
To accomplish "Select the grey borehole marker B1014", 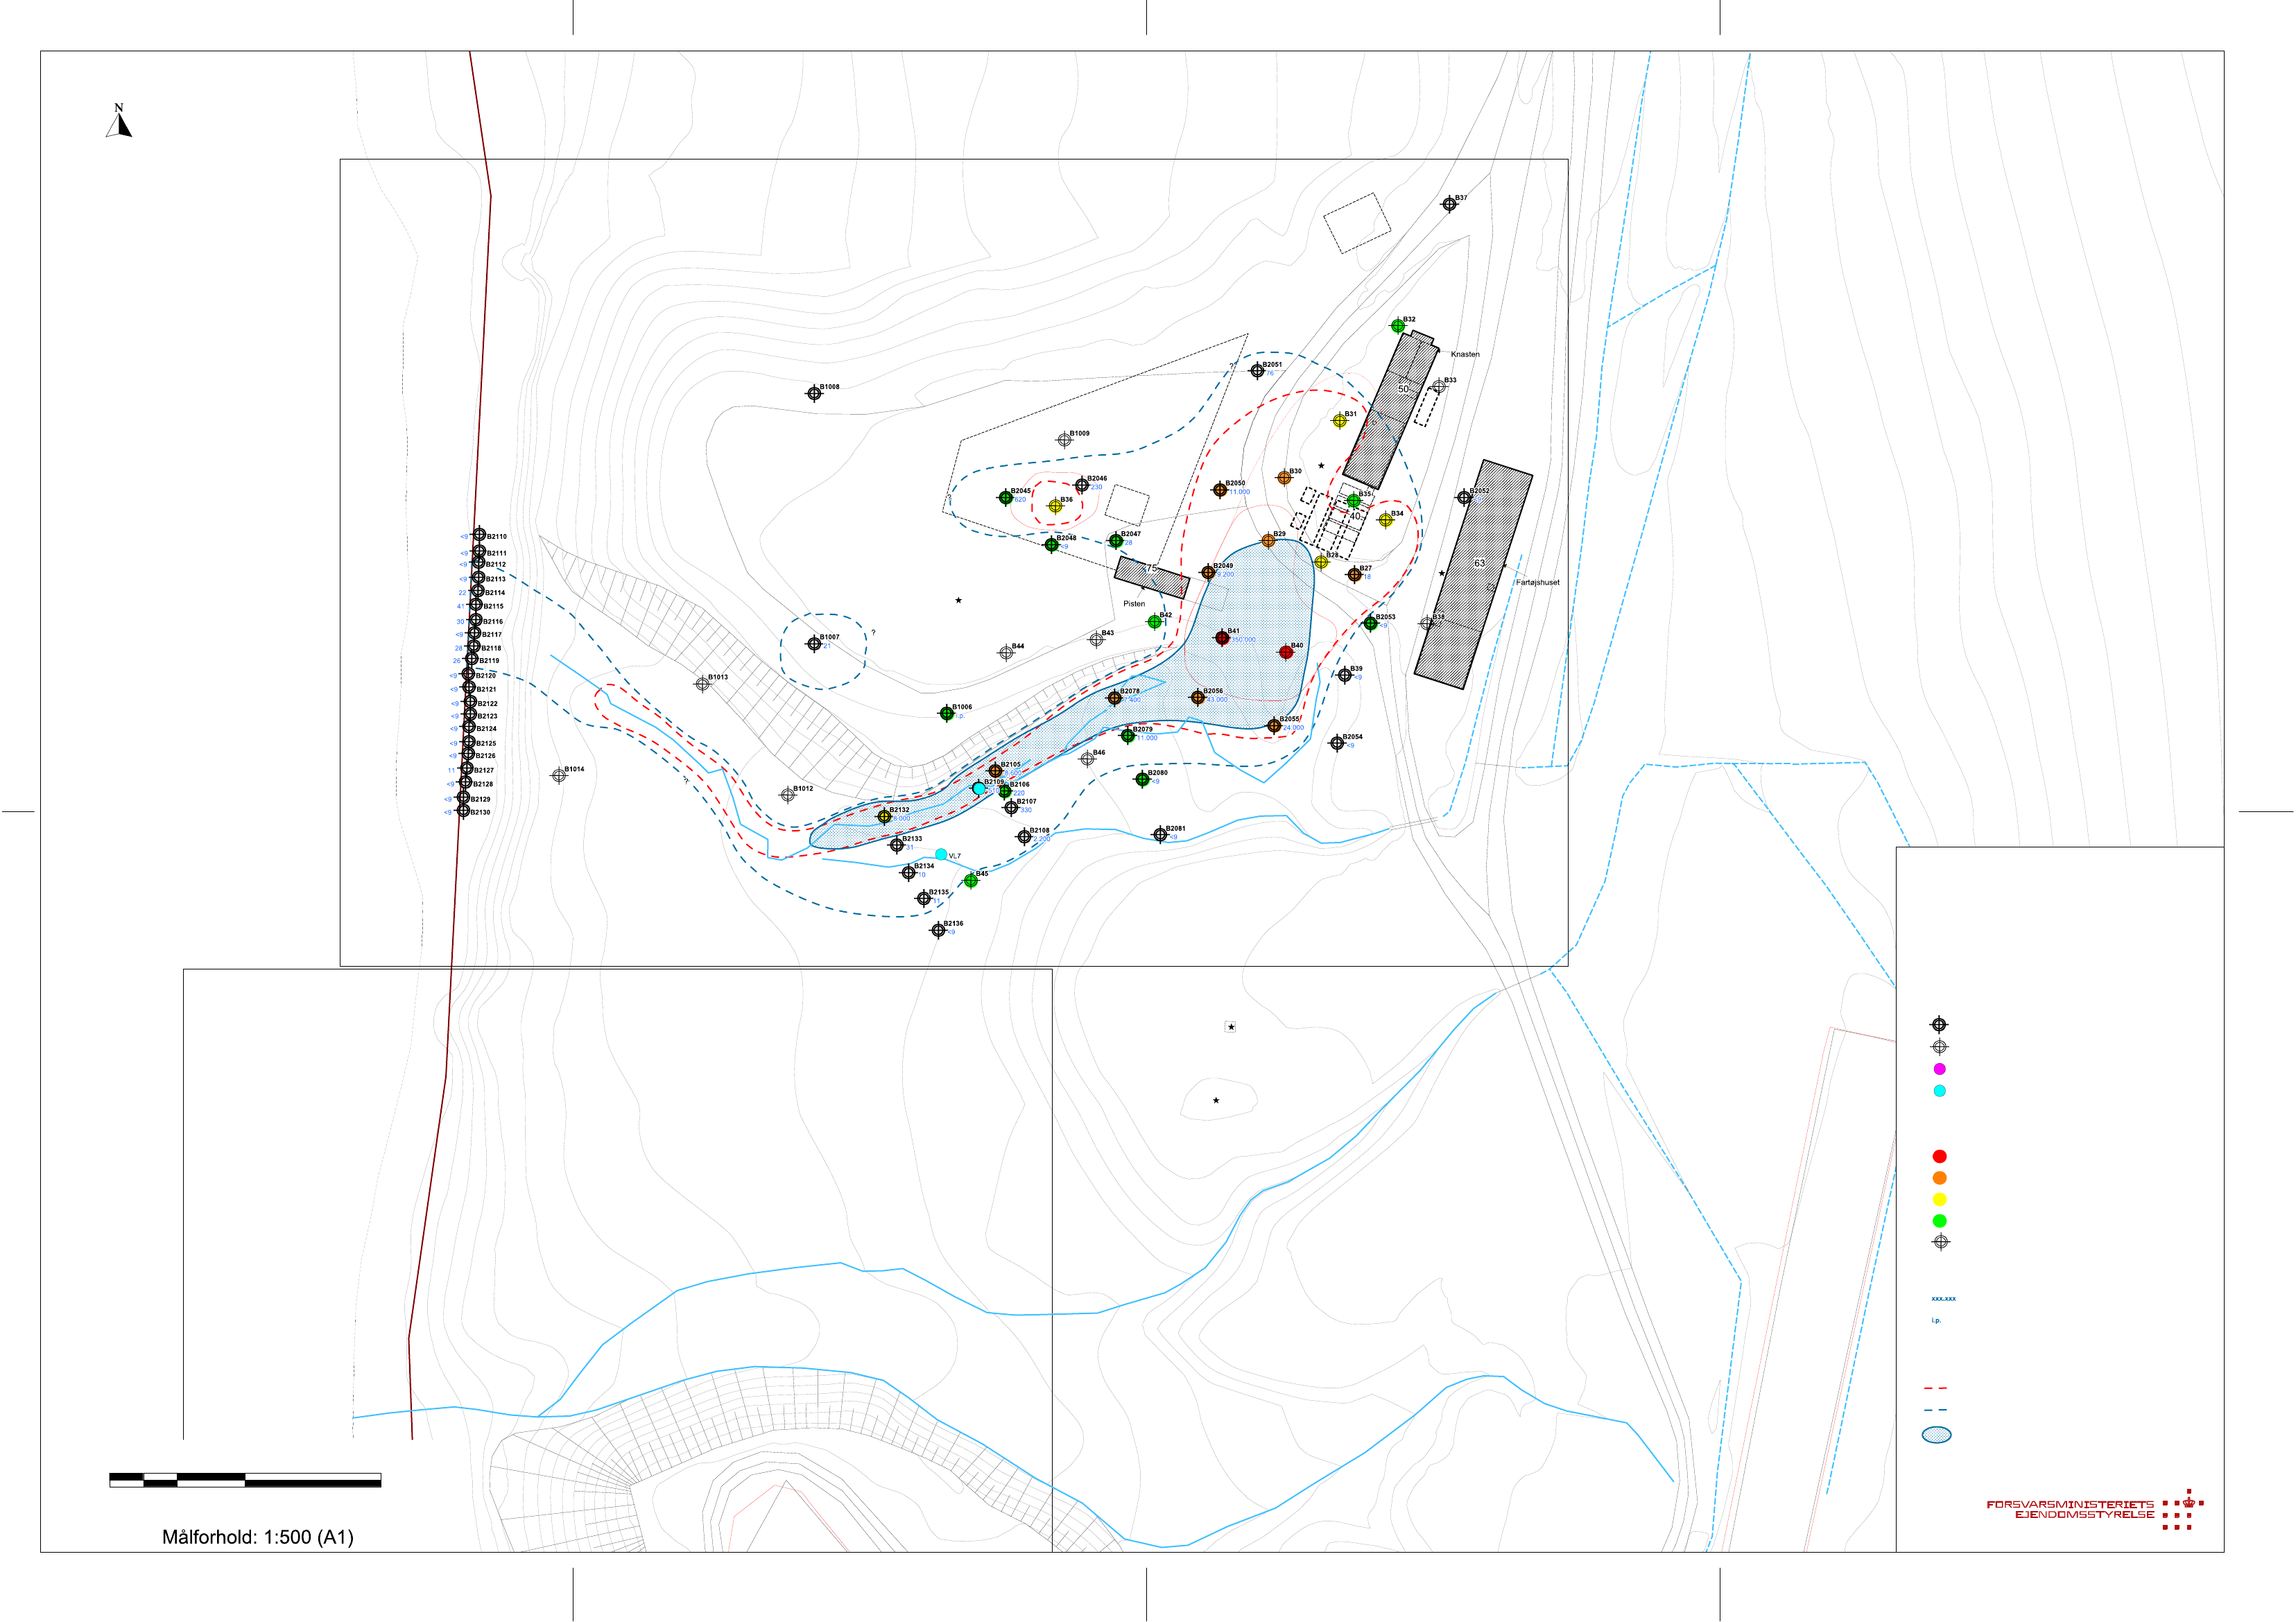I will tap(559, 776).
